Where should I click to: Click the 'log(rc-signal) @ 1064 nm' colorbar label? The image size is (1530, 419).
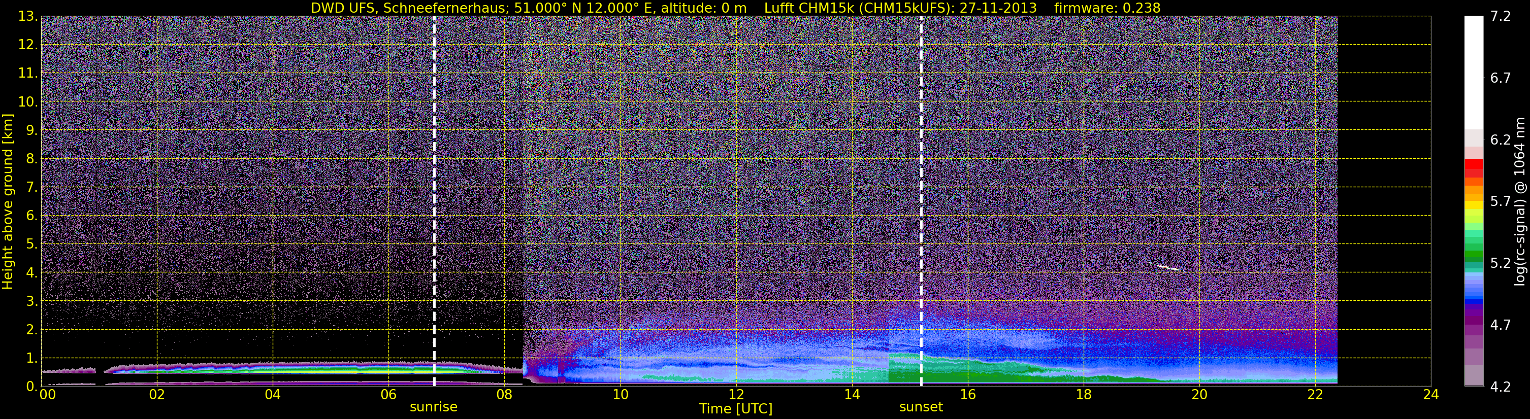(x=1519, y=201)
